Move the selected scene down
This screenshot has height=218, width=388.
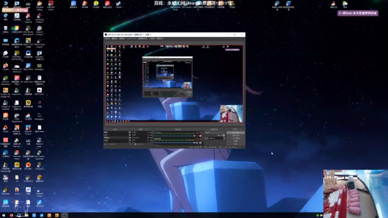(x=113, y=144)
